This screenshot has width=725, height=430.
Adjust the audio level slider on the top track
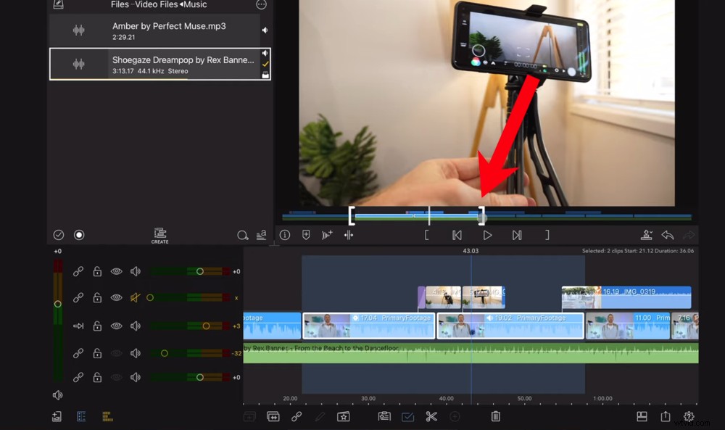[x=201, y=270]
